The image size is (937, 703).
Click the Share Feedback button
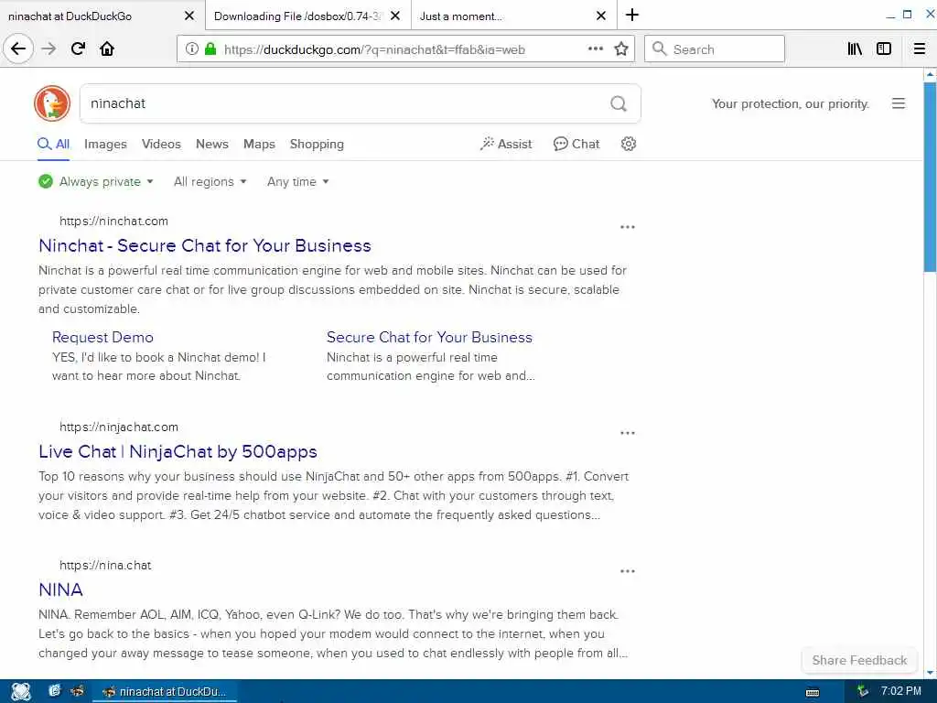(x=859, y=660)
